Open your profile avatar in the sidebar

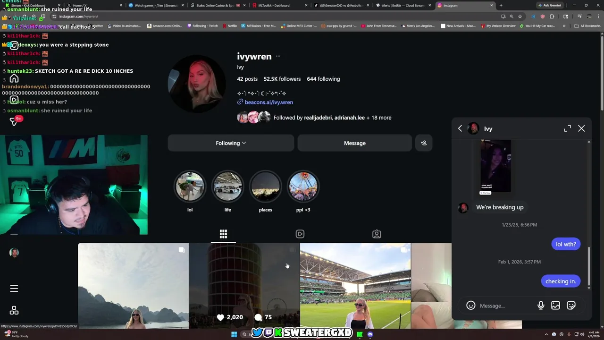pos(14,253)
